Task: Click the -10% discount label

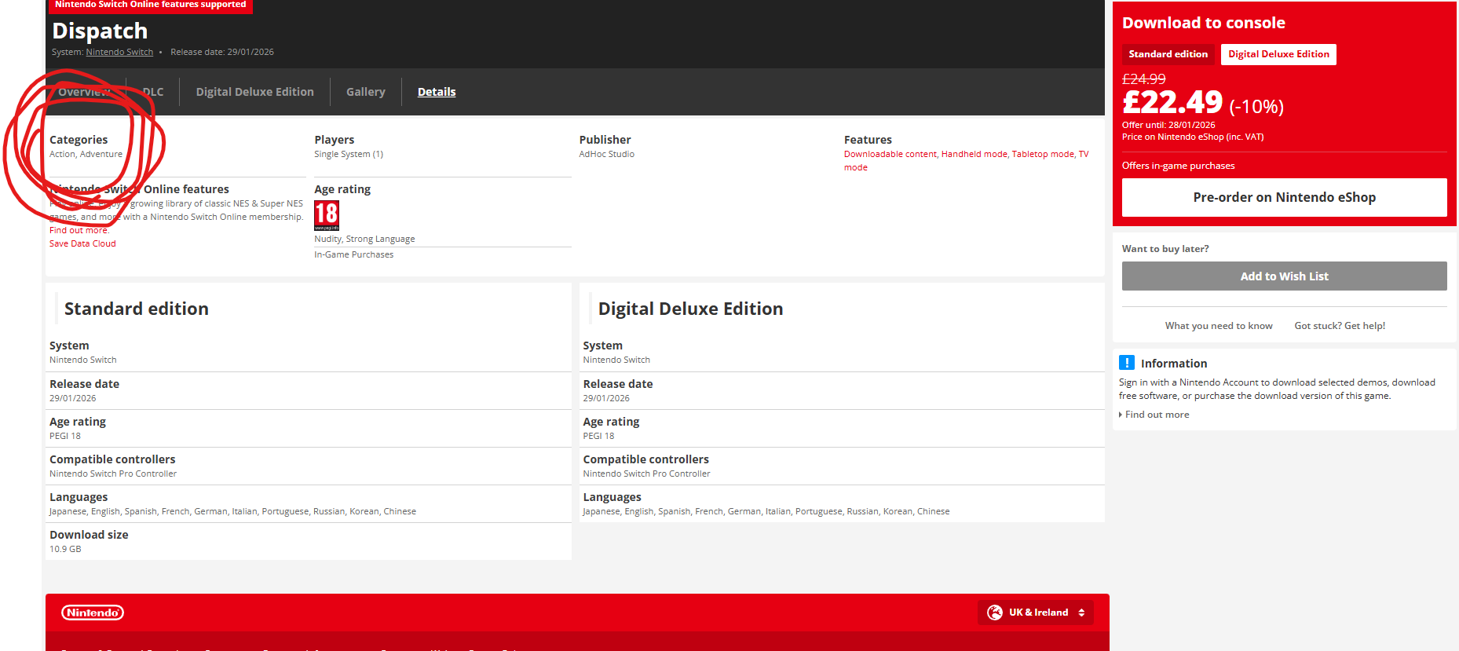Action: pos(1256,106)
